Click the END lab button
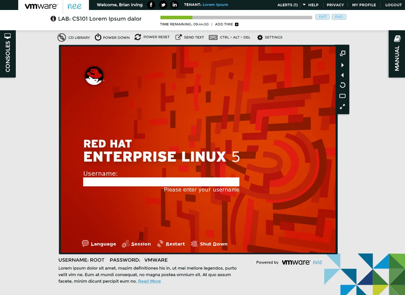405x295 pixels. [339, 17]
